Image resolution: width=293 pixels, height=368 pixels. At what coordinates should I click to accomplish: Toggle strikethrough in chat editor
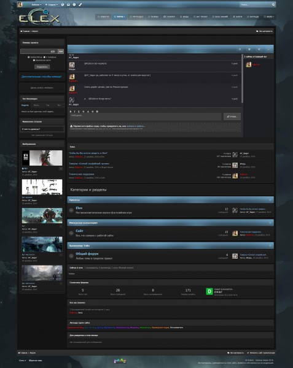84,112
